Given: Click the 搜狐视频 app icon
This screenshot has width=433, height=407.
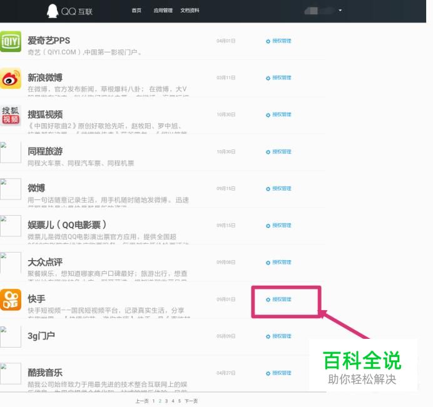Looking at the screenshot, I should (11, 115).
